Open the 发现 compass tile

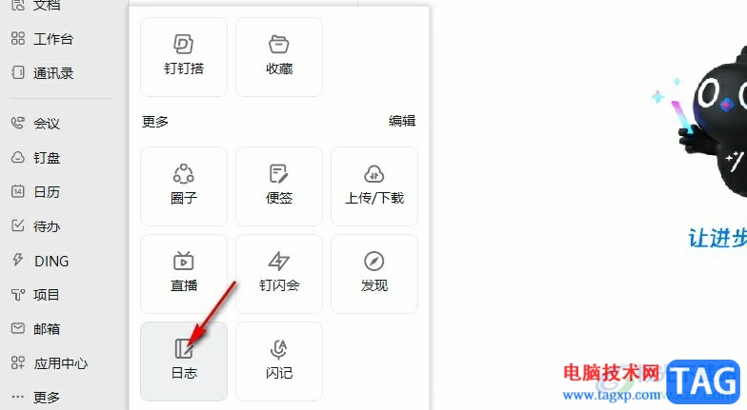pos(374,274)
